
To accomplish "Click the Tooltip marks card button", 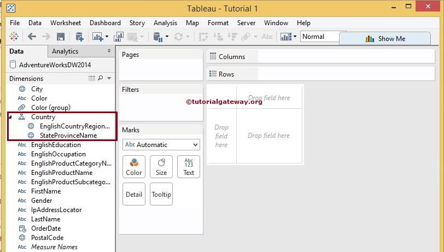I will [161, 194].
